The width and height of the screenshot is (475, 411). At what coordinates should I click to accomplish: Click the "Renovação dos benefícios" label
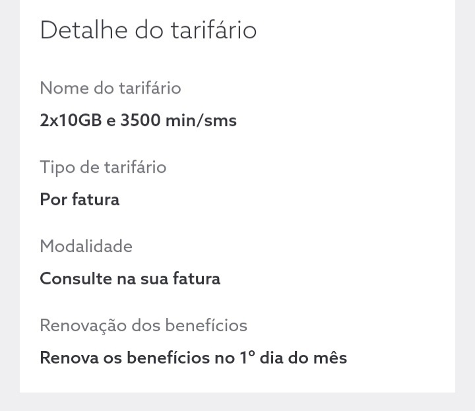143,326
